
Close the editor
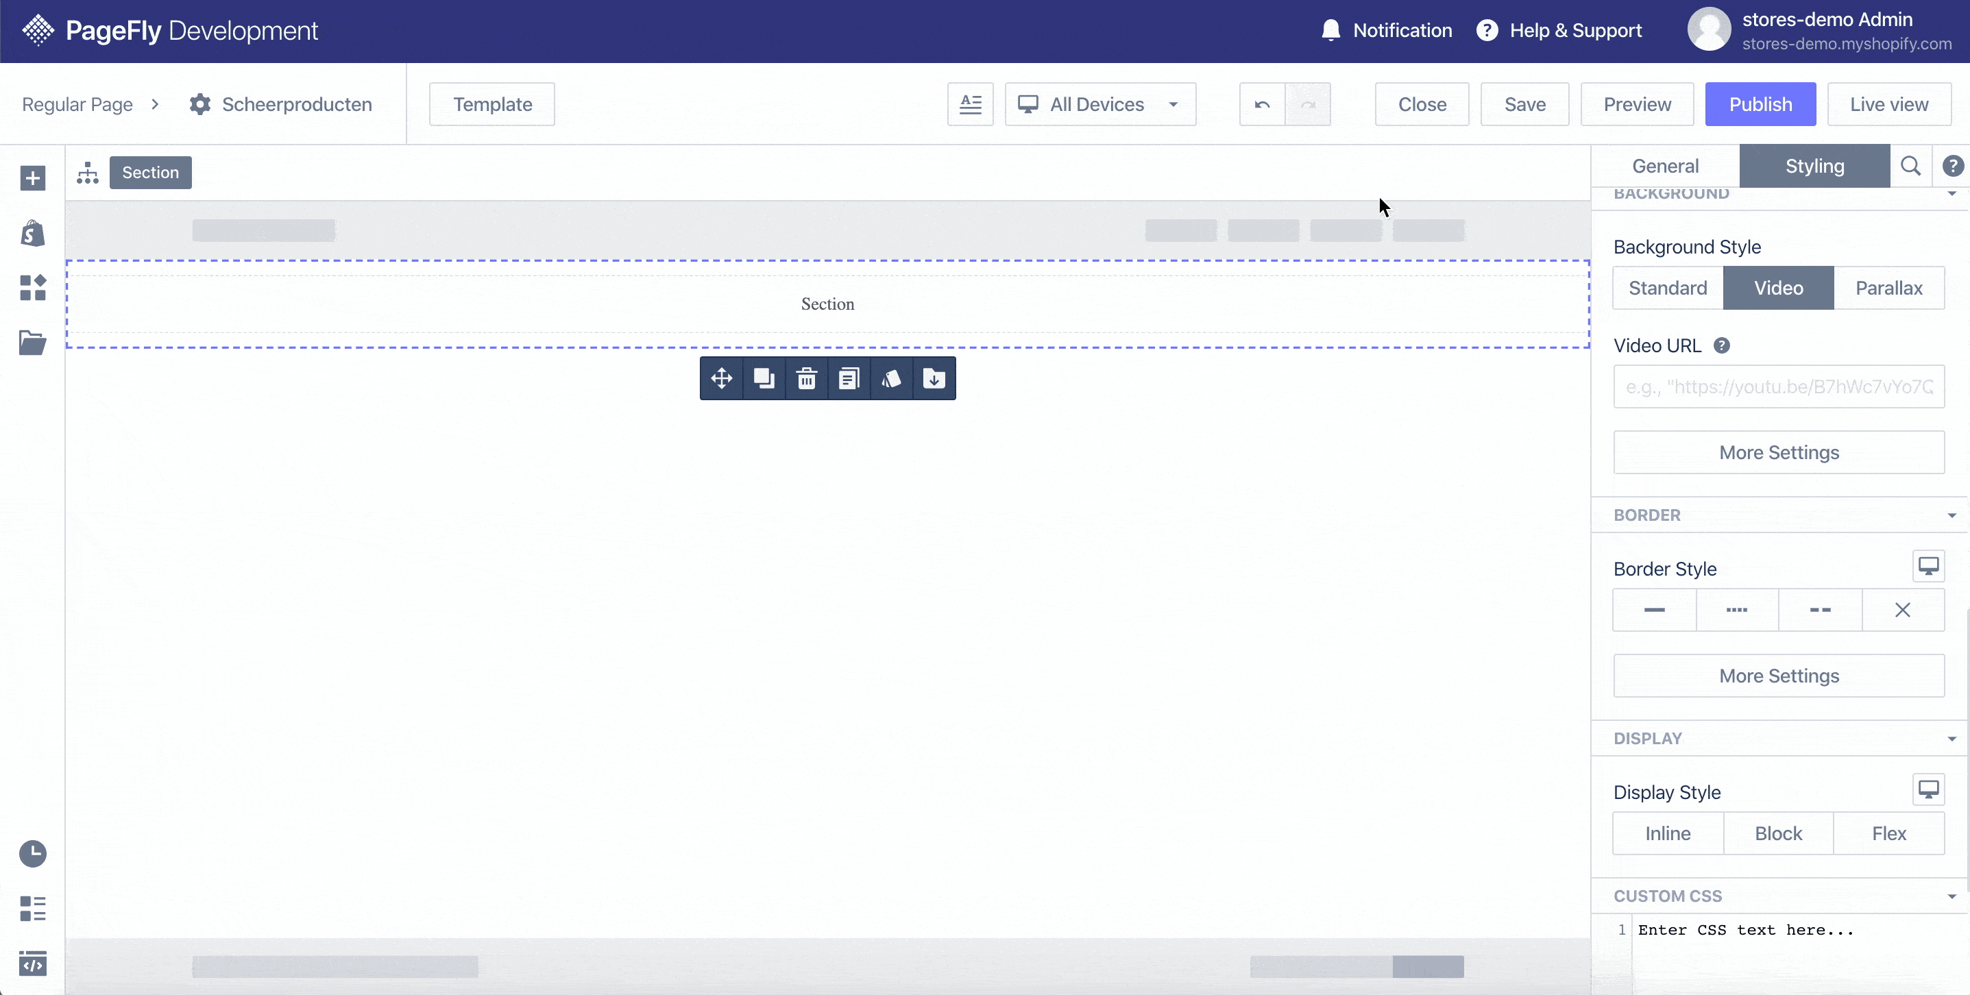point(1422,104)
